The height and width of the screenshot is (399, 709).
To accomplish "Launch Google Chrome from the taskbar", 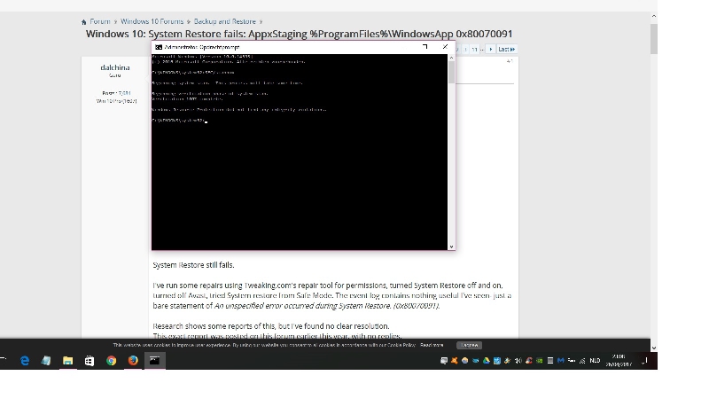I will click(112, 361).
